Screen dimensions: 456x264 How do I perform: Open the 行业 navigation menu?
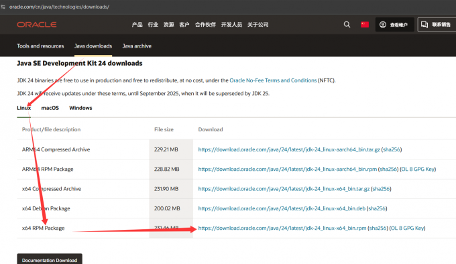153,25
